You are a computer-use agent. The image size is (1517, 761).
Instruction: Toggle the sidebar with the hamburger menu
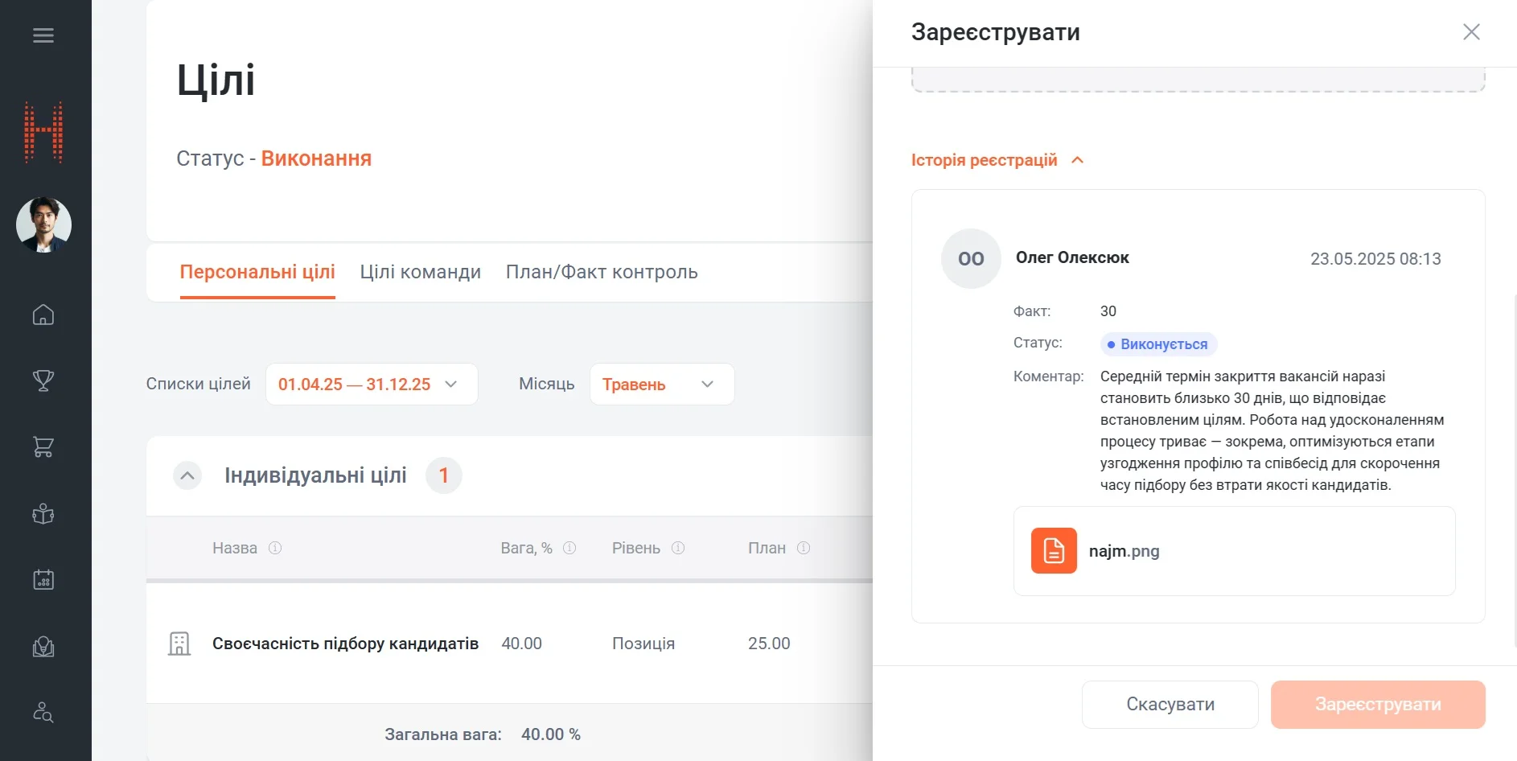(43, 35)
